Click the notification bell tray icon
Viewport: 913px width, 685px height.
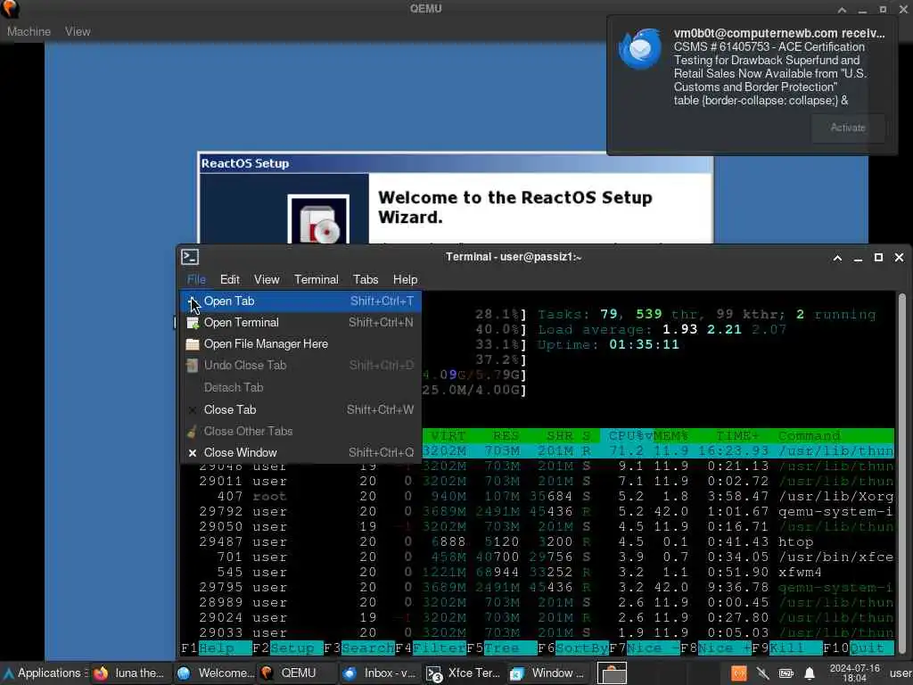(x=810, y=674)
